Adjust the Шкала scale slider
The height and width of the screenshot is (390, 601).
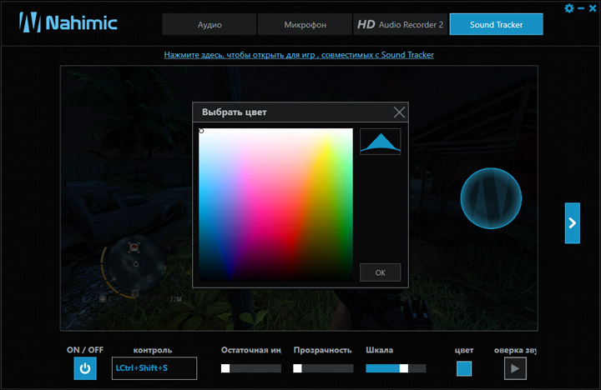click(x=396, y=368)
